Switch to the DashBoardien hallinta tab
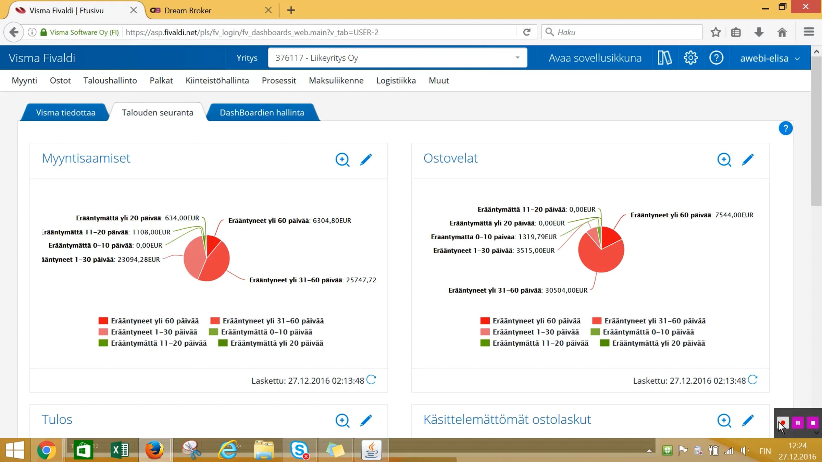The image size is (822, 462). (x=262, y=113)
